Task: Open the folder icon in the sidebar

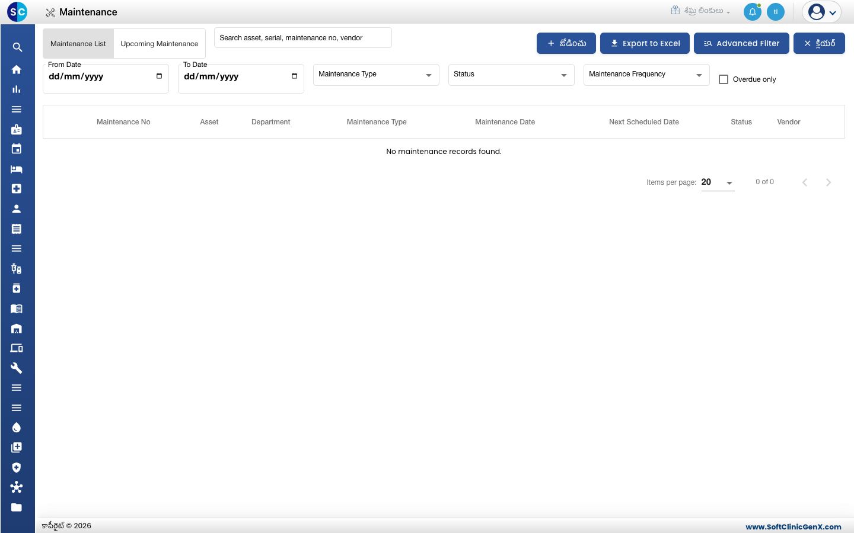Action: 17,508
